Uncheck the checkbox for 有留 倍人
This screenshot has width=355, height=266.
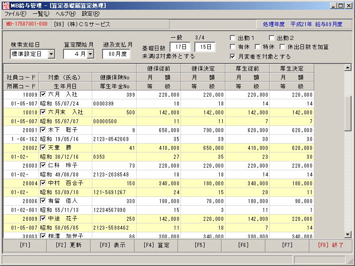pos(43,201)
